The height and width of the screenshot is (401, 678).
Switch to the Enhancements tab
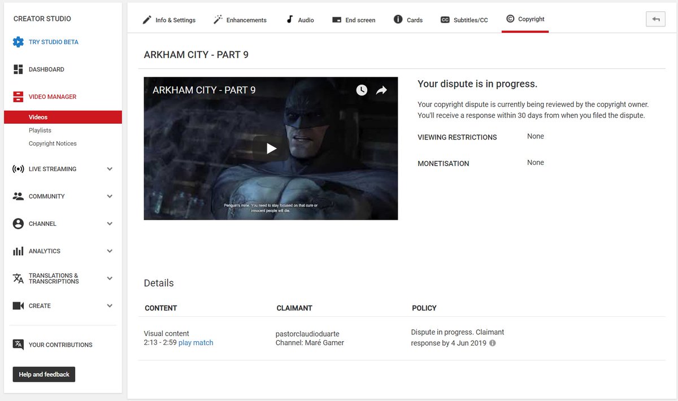click(x=240, y=20)
